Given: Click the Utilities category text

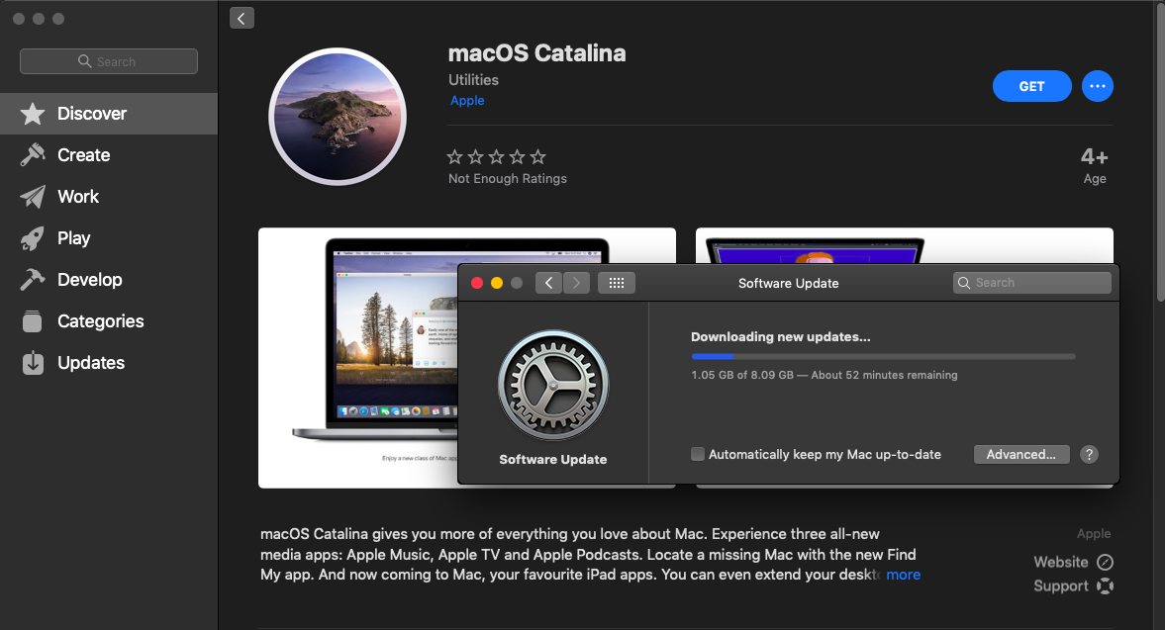Looking at the screenshot, I should [x=473, y=79].
